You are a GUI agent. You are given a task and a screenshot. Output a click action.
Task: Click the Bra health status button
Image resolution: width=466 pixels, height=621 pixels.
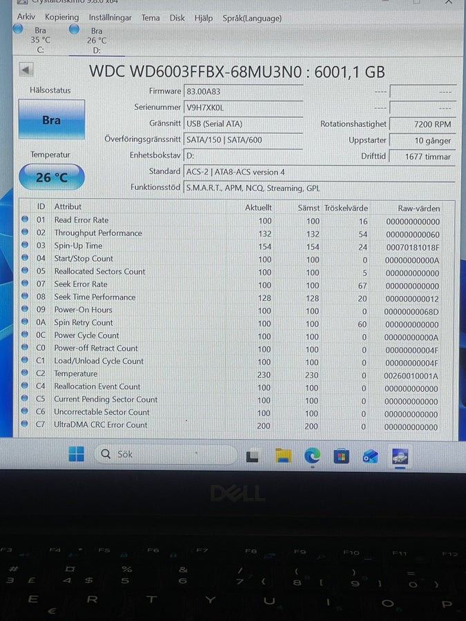pos(52,119)
